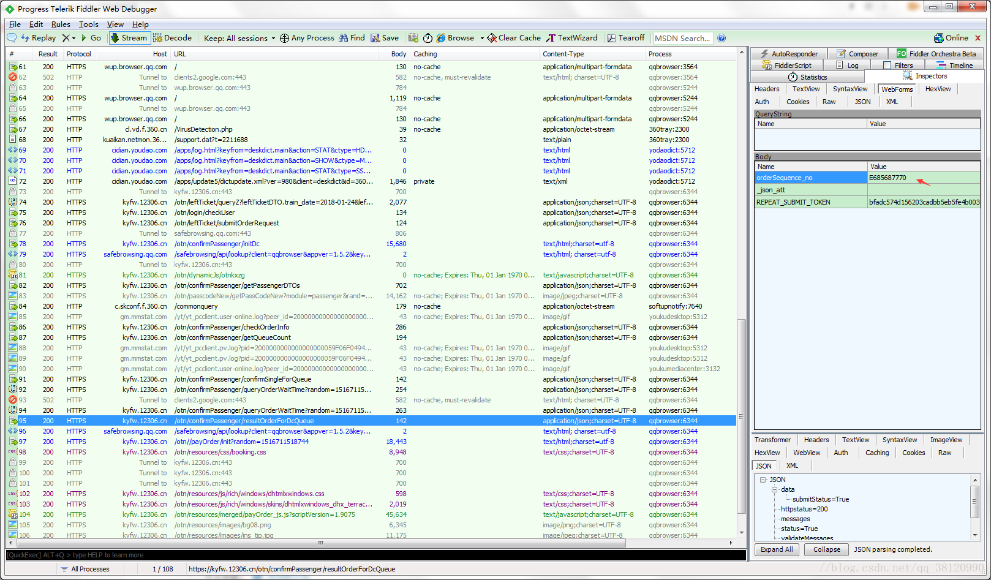This screenshot has height=580, width=991.
Task: Click camera screenshot toolbar icon
Action: point(413,38)
